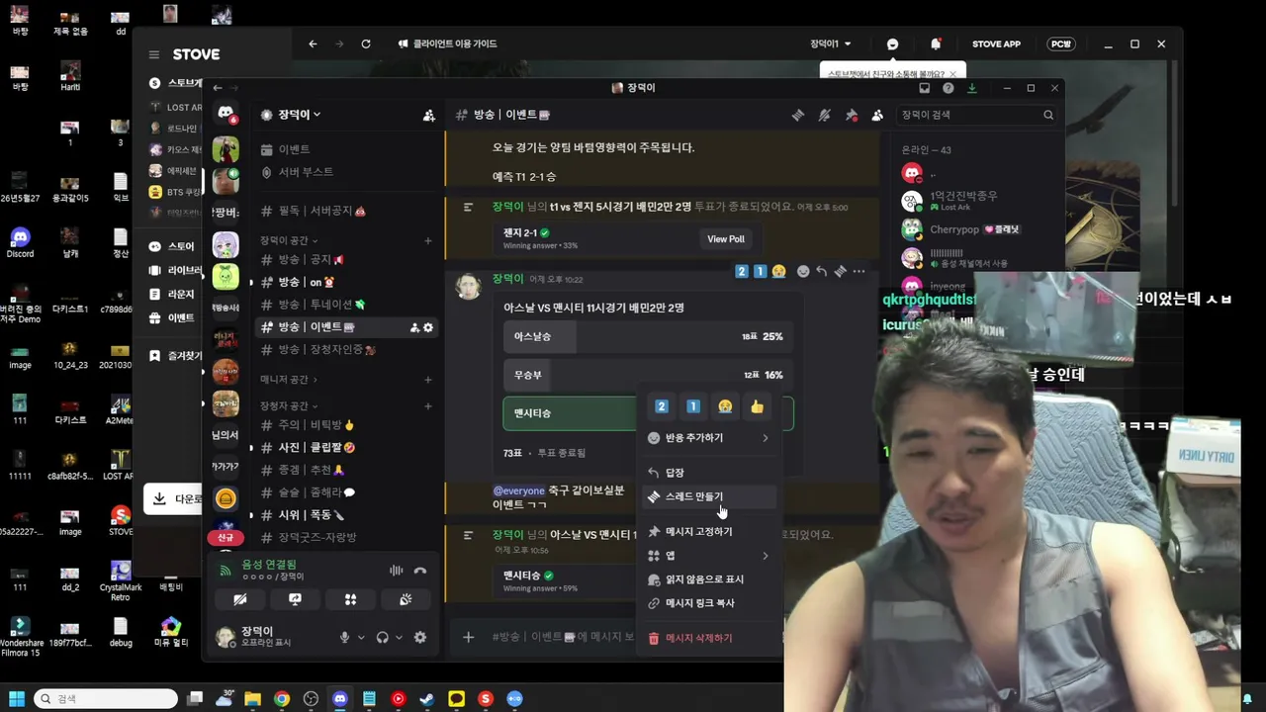
Task: Click the View Poll button
Action: (x=726, y=239)
